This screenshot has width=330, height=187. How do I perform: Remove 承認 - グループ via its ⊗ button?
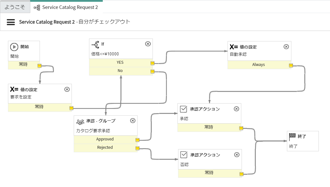point(133,120)
